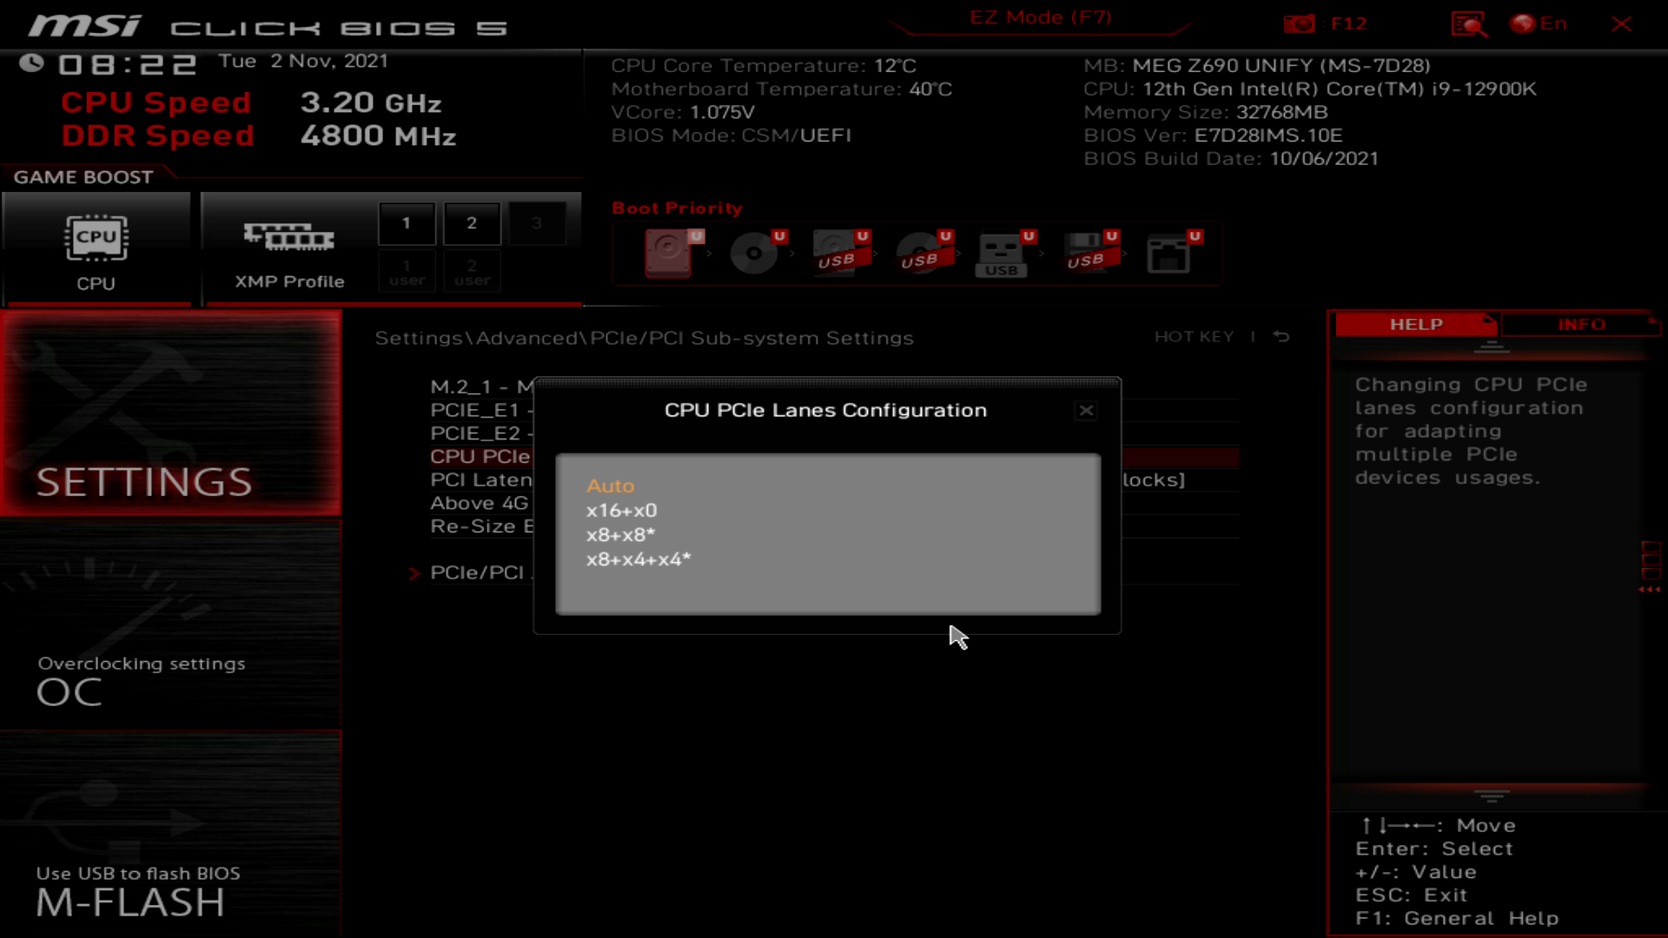This screenshot has width=1668, height=938.
Task: Click the CD/DVD drive boot icon
Action: tap(754, 254)
